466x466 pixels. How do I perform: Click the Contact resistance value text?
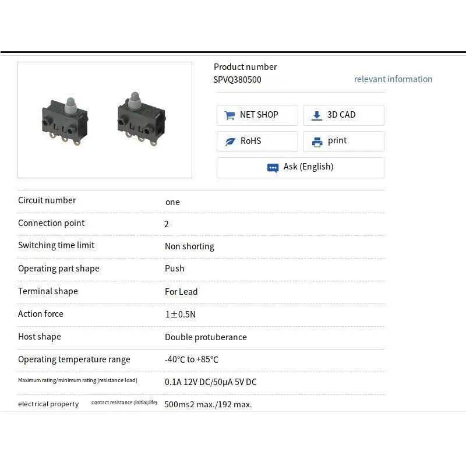[x=208, y=404]
